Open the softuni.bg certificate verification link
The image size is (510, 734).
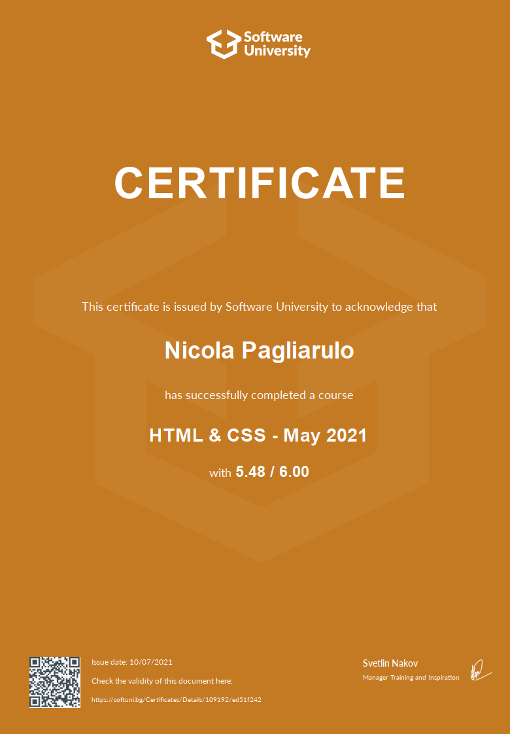pos(177,700)
